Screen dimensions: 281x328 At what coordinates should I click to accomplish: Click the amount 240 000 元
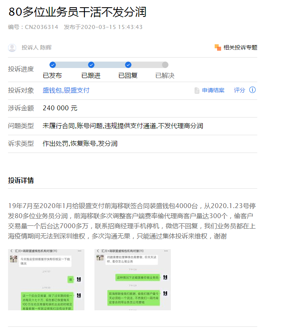[x=60, y=108]
